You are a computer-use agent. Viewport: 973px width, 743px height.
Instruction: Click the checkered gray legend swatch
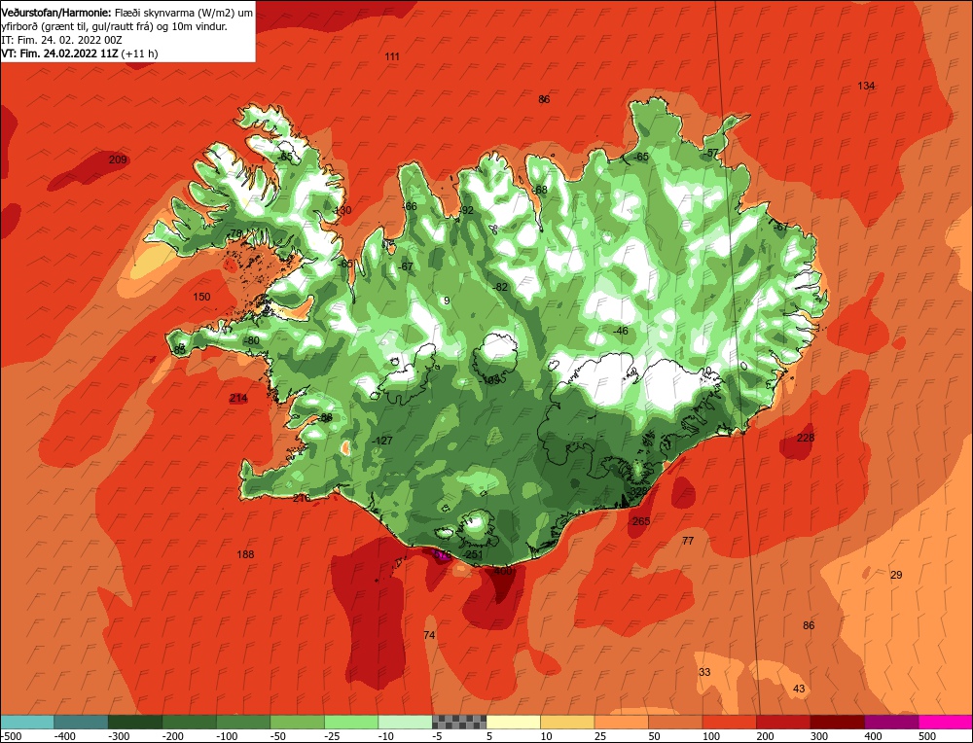459,722
